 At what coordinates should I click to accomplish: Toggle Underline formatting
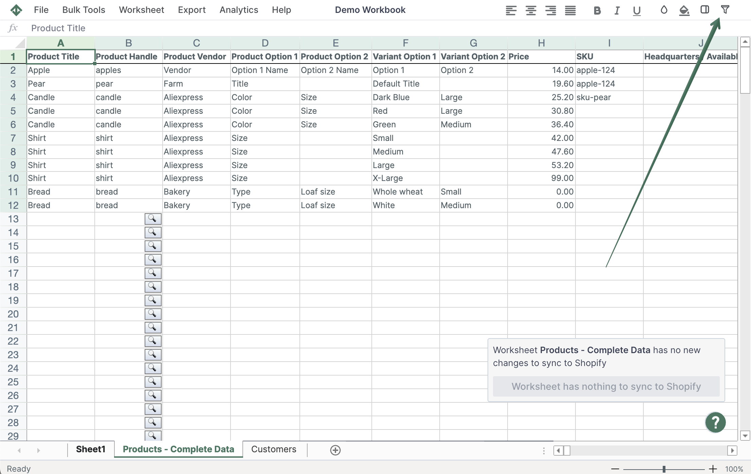(637, 11)
